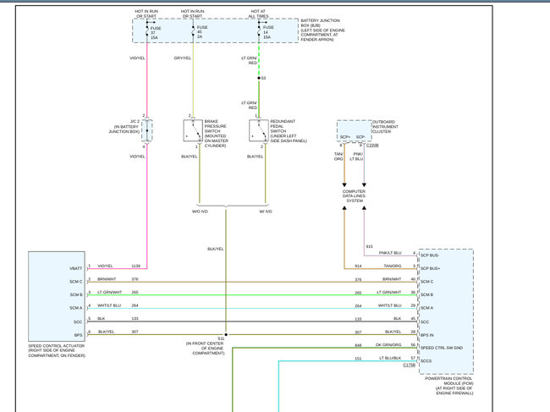Click the BPS pin on speed control actuator
550x412 pixels.
click(x=78, y=335)
